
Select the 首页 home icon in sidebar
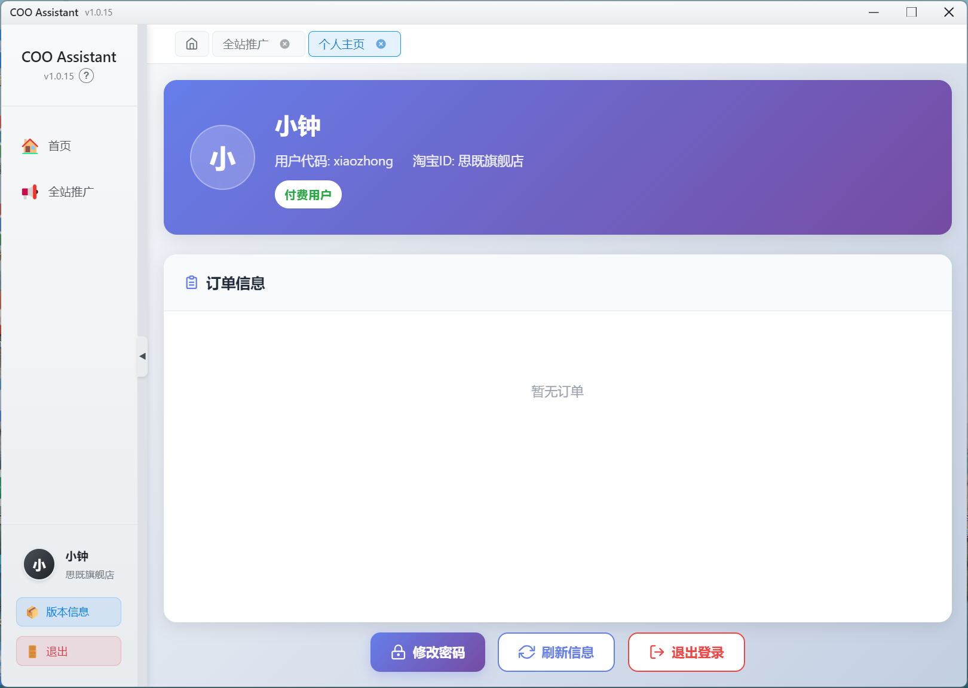click(x=29, y=145)
